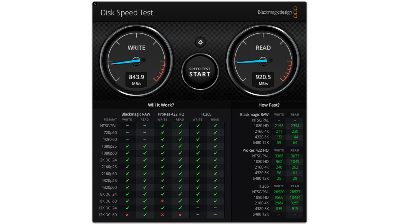This screenshot has width=399, height=224.
Task: Click the NTSC/PAL format row label
Action: tap(108, 126)
